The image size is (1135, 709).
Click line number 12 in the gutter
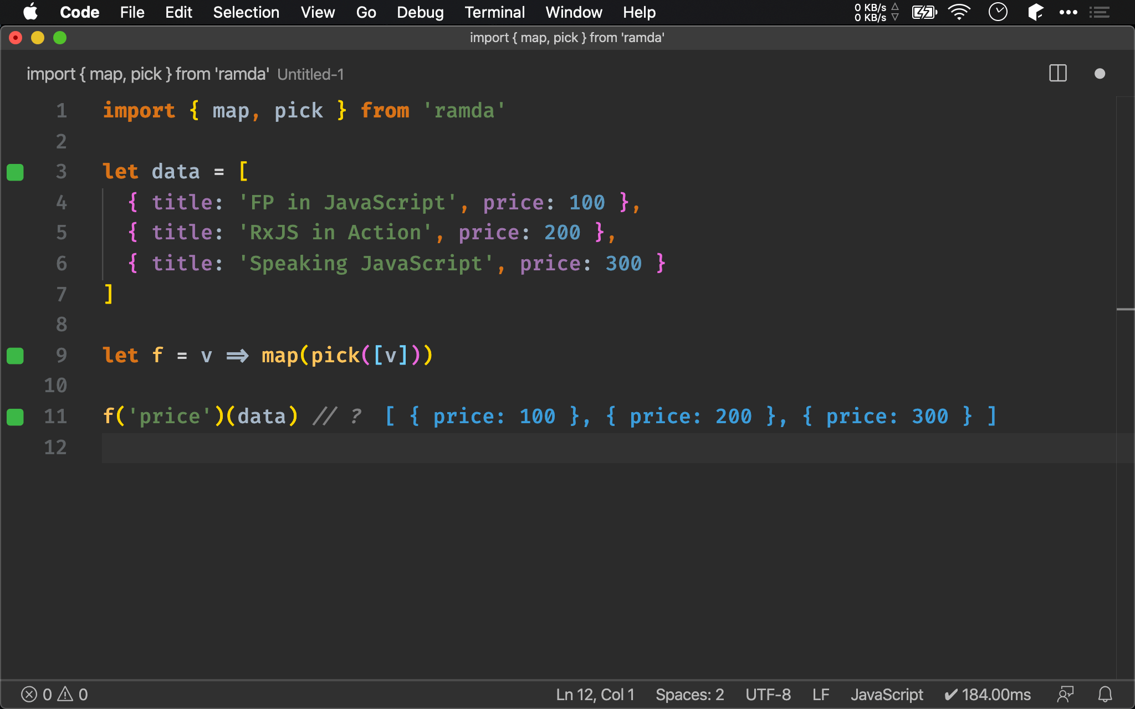(x=55, y=447)
